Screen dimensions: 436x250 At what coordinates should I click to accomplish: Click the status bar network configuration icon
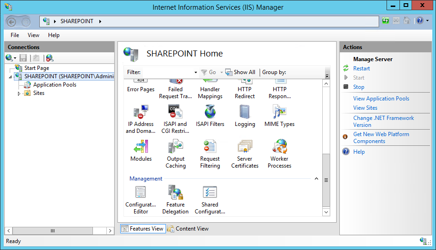(423, 241)
